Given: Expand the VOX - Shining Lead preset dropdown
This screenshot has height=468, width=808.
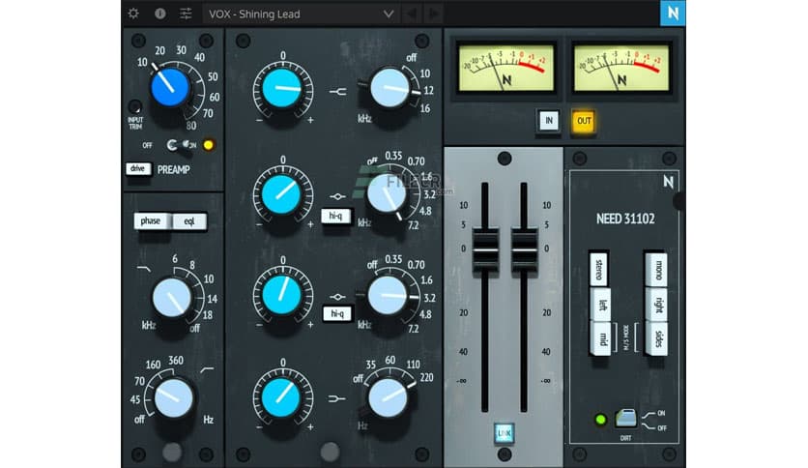Looking at the screenshot, I should pyautogui.click(x=301, y=14).
